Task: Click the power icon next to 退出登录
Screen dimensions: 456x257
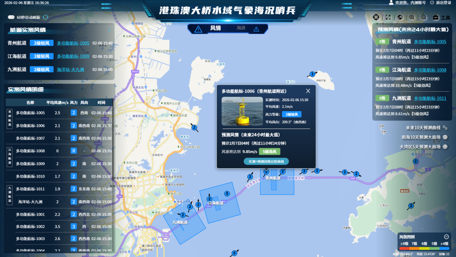Action: click(x=432, y=3)
